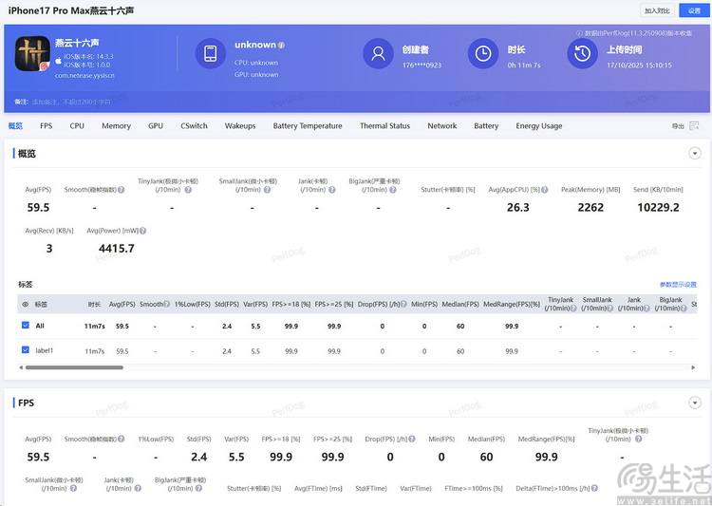Collapse the 概览 overview section
This screenshot has width=712, height=506.
694,153
